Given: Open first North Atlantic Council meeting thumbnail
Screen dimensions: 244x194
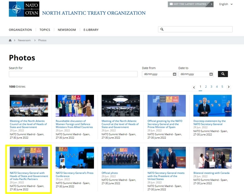Looking at the screenshot, I should pos(29,106).
